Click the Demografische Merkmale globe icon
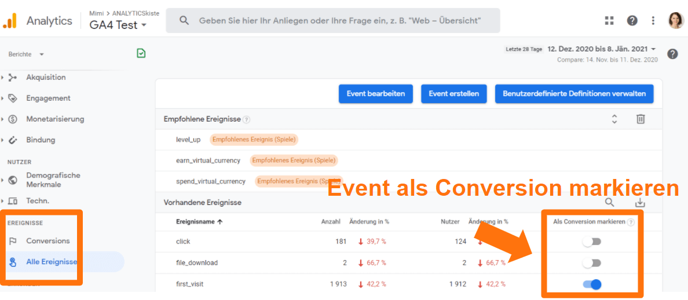Viewport: 688px width, 300px height. (13, 180)
